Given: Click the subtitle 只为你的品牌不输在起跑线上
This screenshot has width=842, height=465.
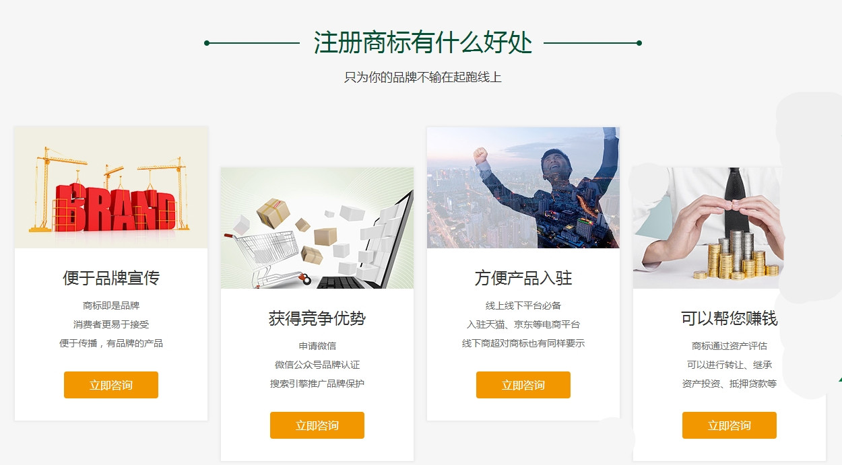Looking at the screenshot, I should pyautogui.click(x=423, y=77).
